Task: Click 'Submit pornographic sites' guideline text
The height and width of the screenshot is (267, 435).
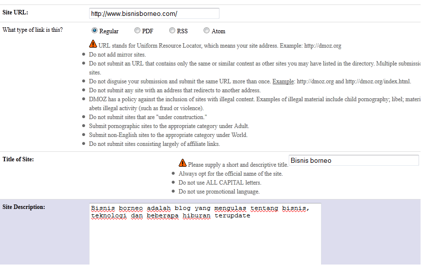Action: [169, 126]
